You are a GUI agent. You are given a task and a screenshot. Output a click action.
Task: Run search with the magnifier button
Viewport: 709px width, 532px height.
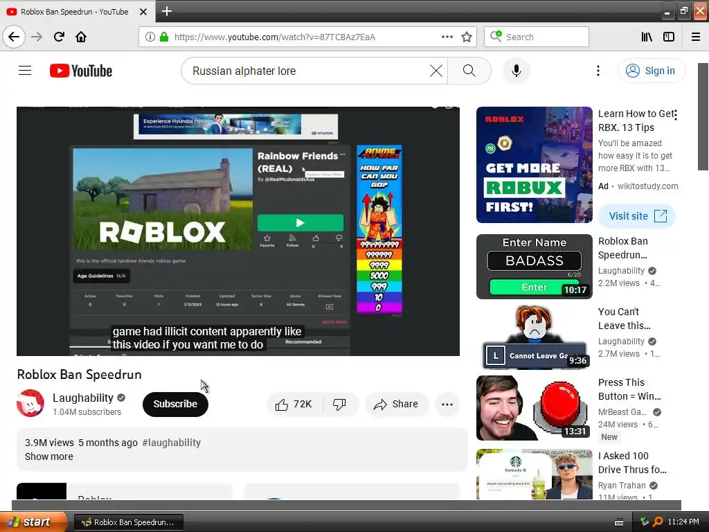pos(469,71)
